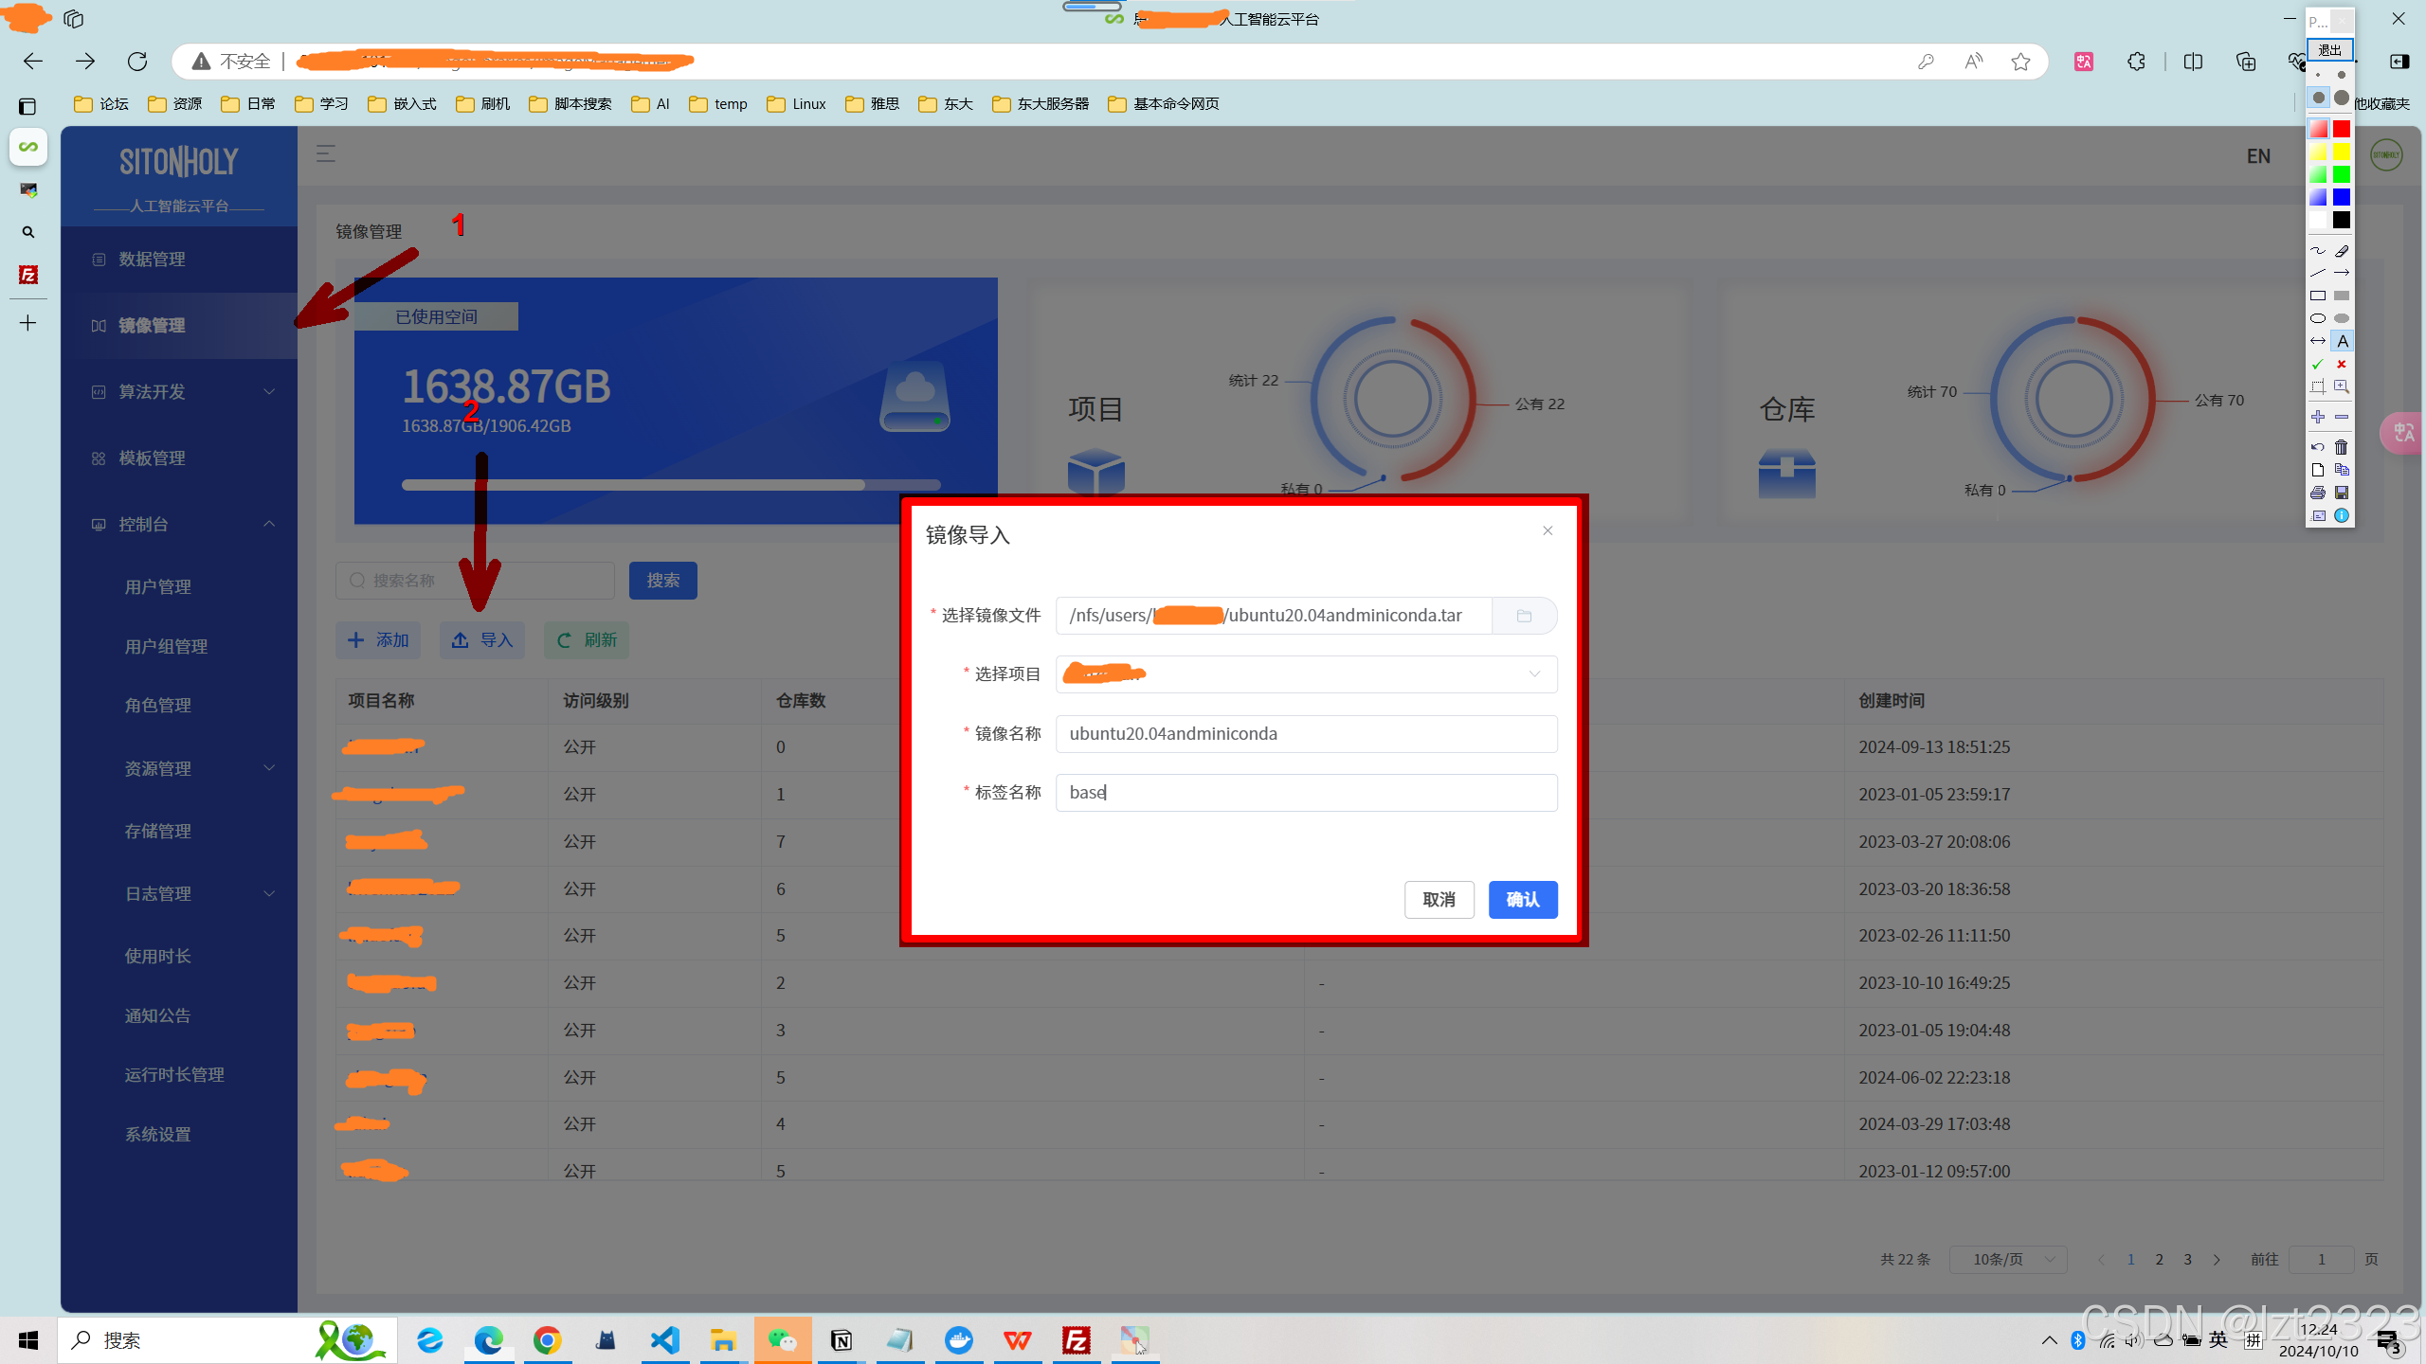Open the 选择项目 dropdown
2426x1364 pixels.
(x=1306, y=674)
